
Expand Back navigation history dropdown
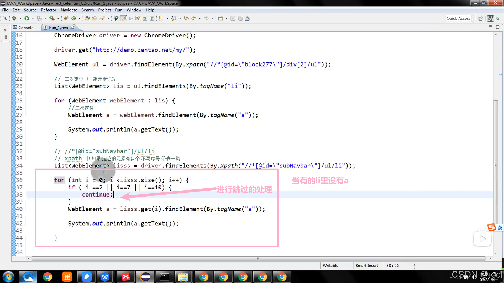(200, 18)
